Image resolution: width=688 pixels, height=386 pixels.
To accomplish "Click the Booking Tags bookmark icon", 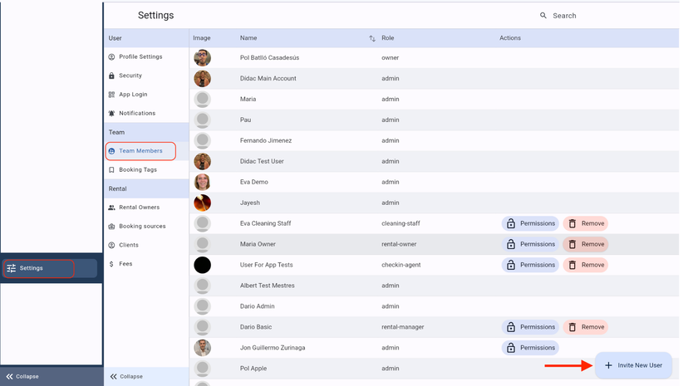I will click(112, 170).
